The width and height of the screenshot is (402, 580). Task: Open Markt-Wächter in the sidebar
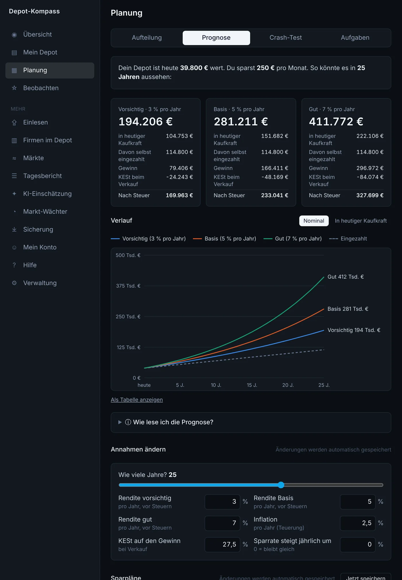[50, 212]
